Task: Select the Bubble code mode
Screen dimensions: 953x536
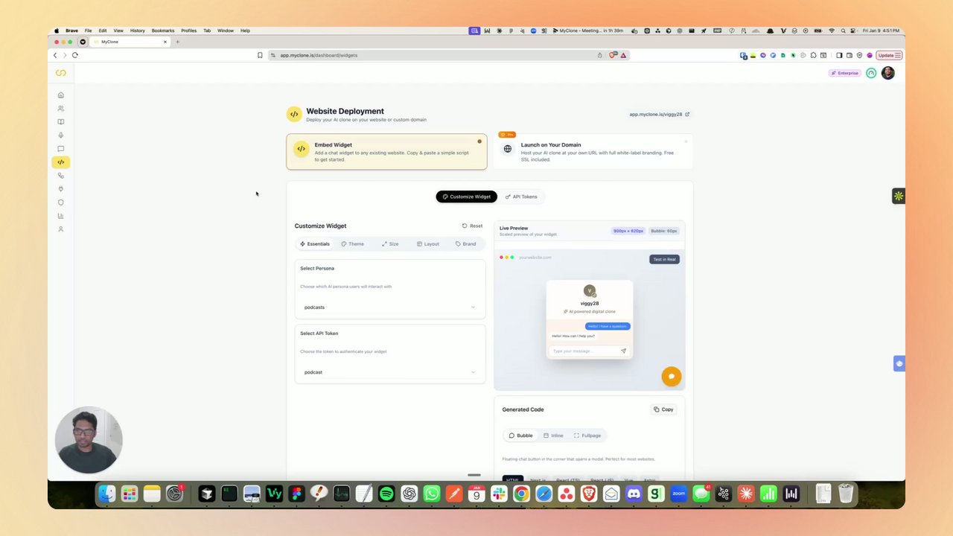Action: point(520,435)
